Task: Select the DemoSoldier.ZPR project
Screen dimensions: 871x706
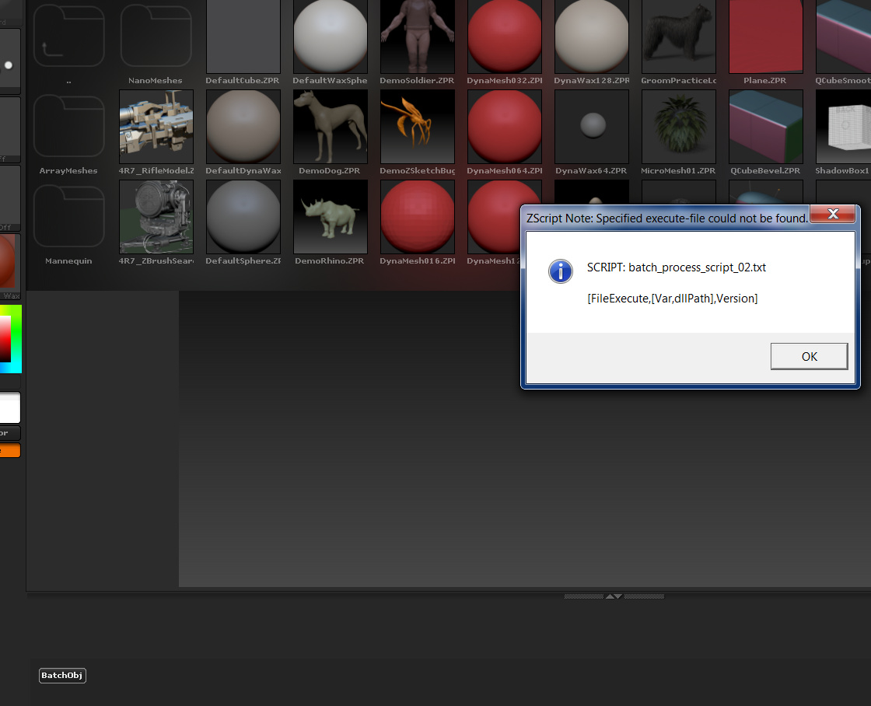Action: tap(417, 37)
